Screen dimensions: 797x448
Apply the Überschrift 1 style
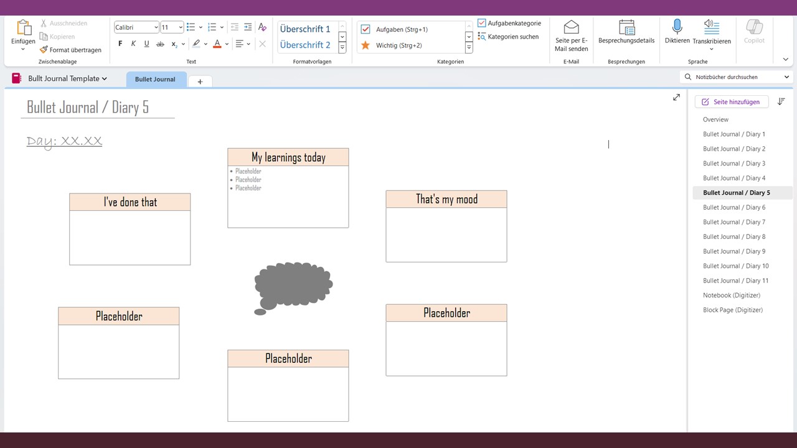(306, 29)
